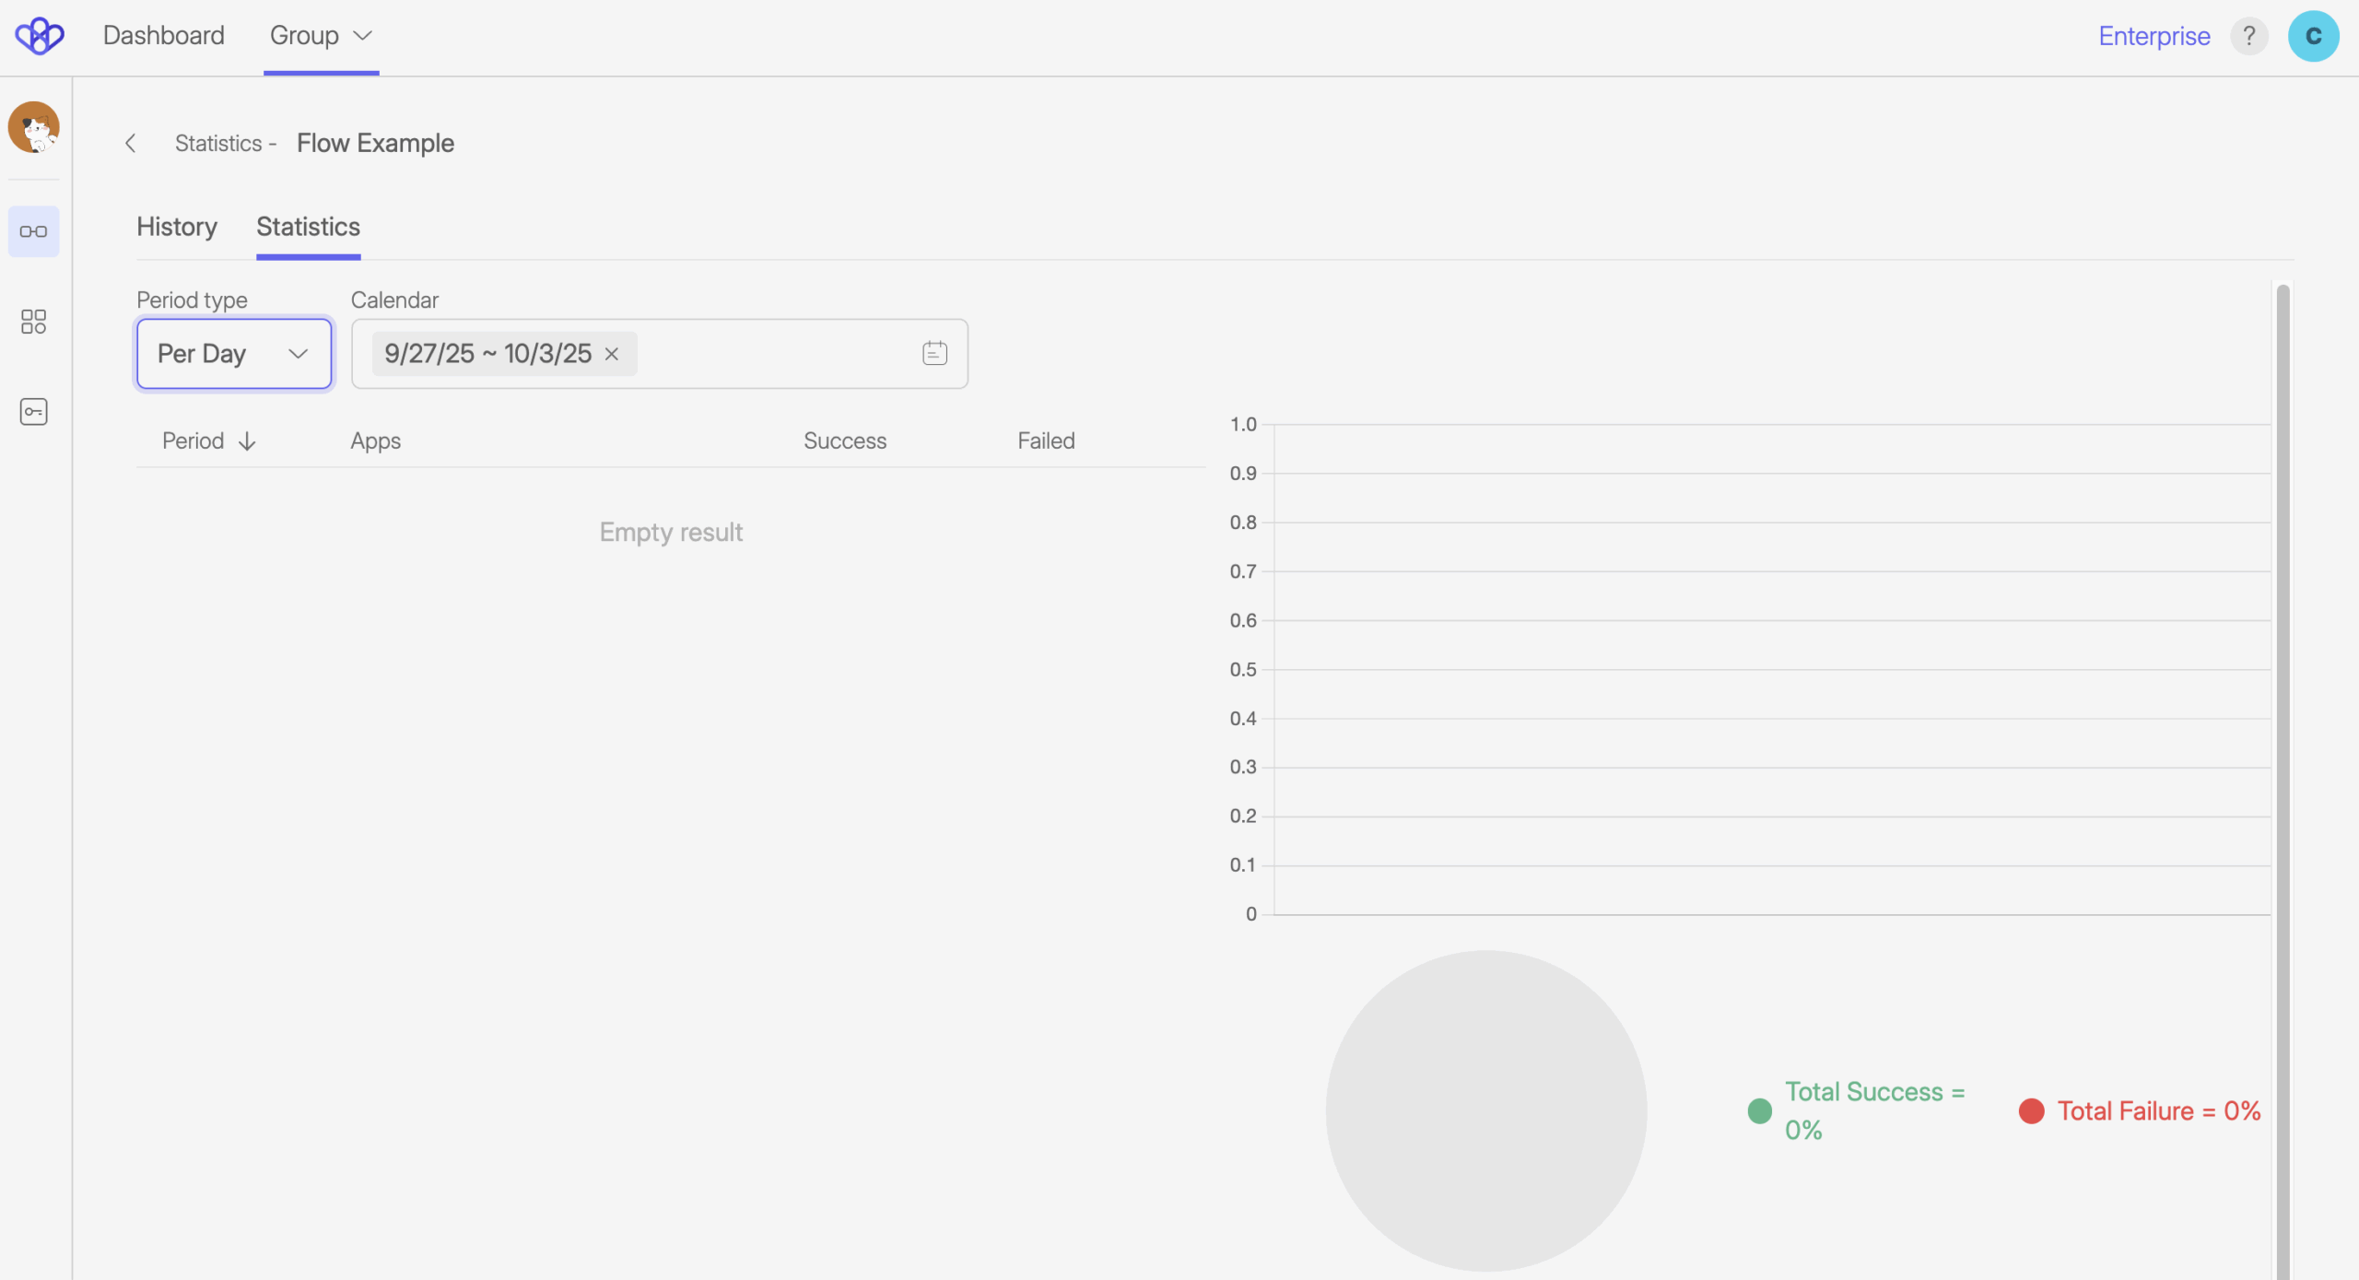Sort by the Period column arrow

click(x=247, y=441)
